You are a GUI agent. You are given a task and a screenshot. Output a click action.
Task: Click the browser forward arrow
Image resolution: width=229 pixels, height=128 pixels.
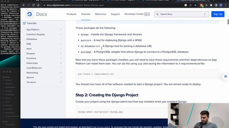click(29, 5)
